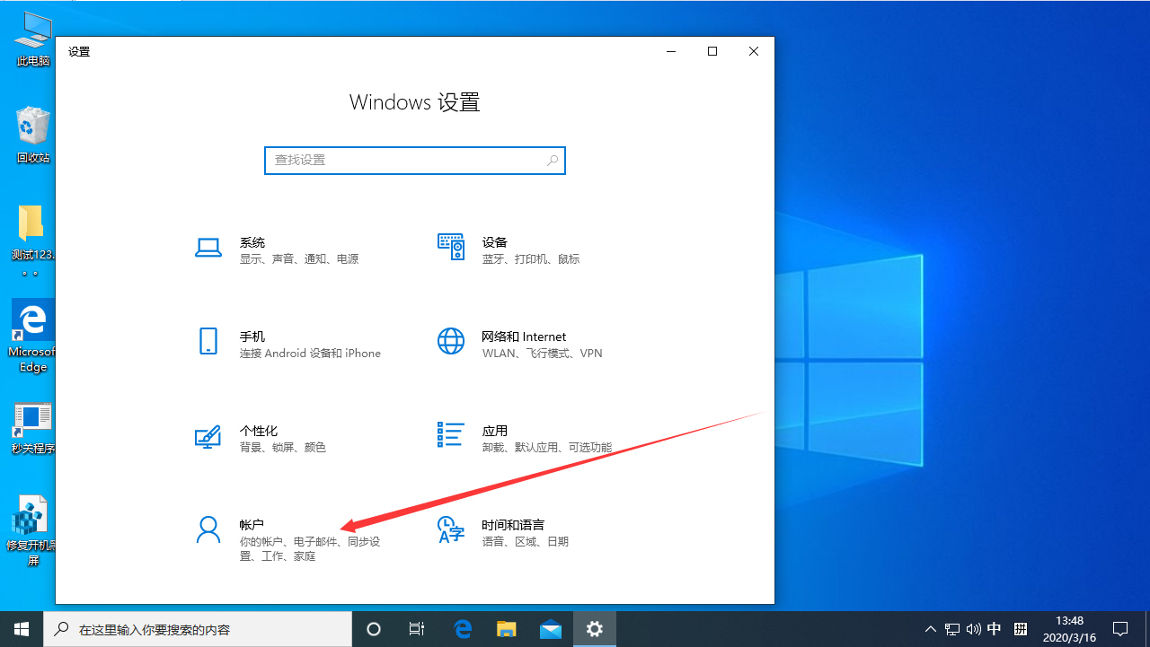Launch Microsoft Edge from the taskbar

point(463,629)
